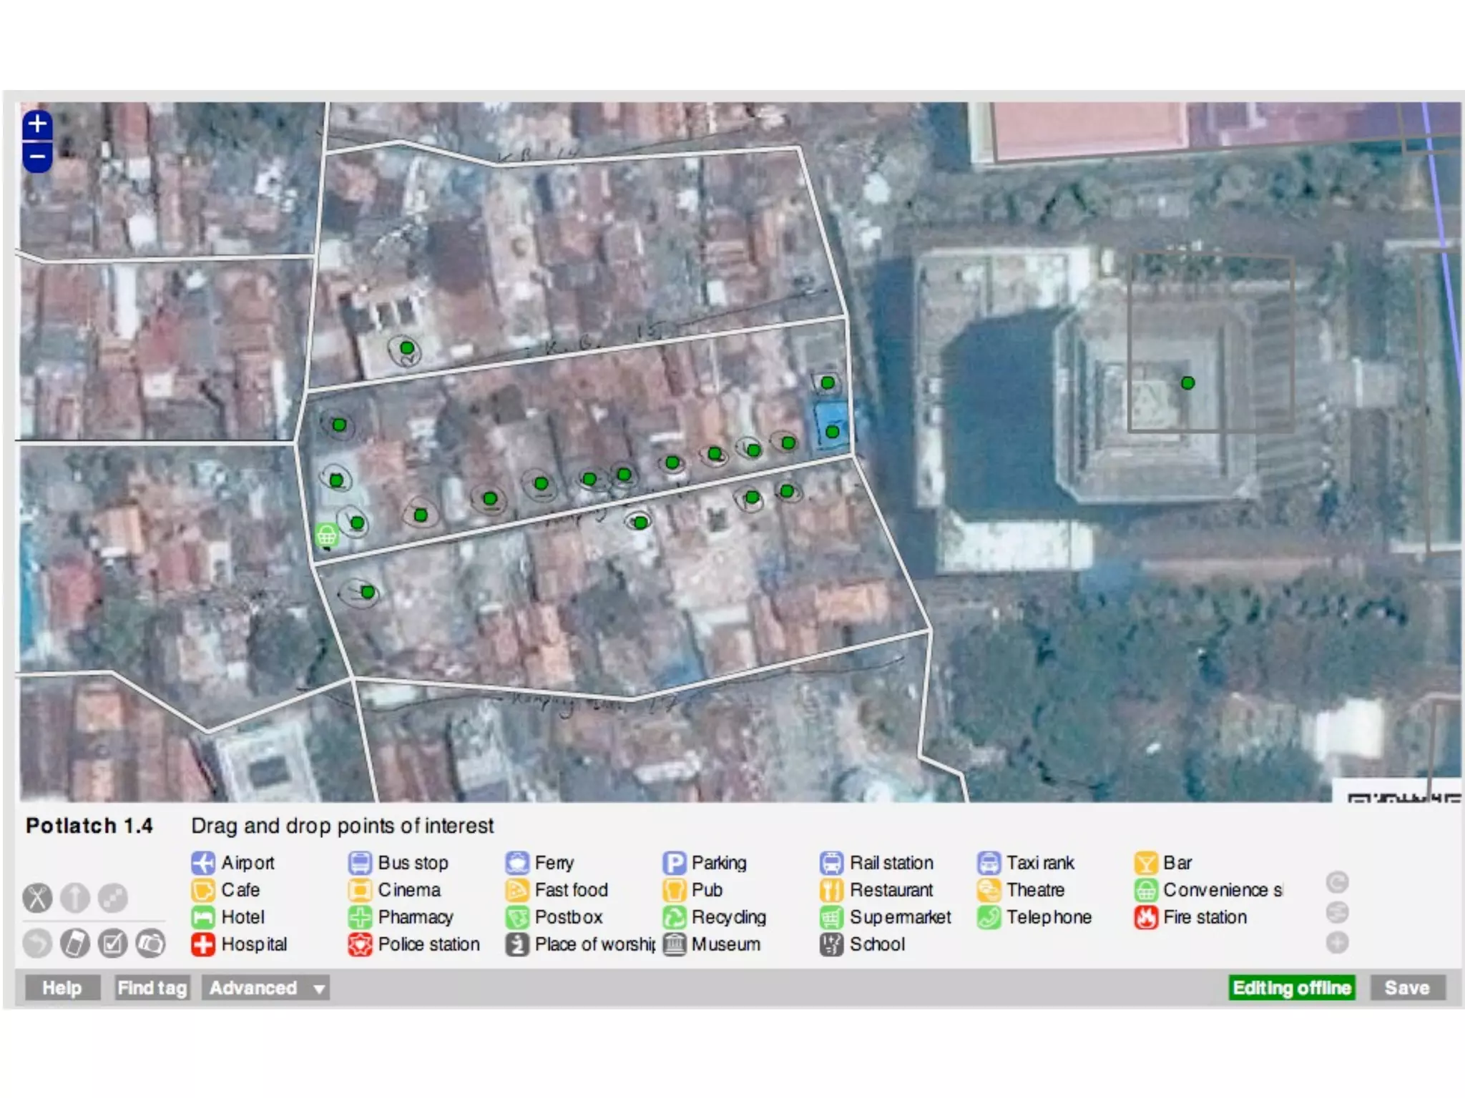Image resolution: width=1465 pixels, height=1098 pixels.
Task: Zoom in with the plus button
Action: 37,124
